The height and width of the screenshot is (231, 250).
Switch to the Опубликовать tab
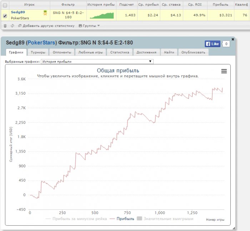click(193, 52)
